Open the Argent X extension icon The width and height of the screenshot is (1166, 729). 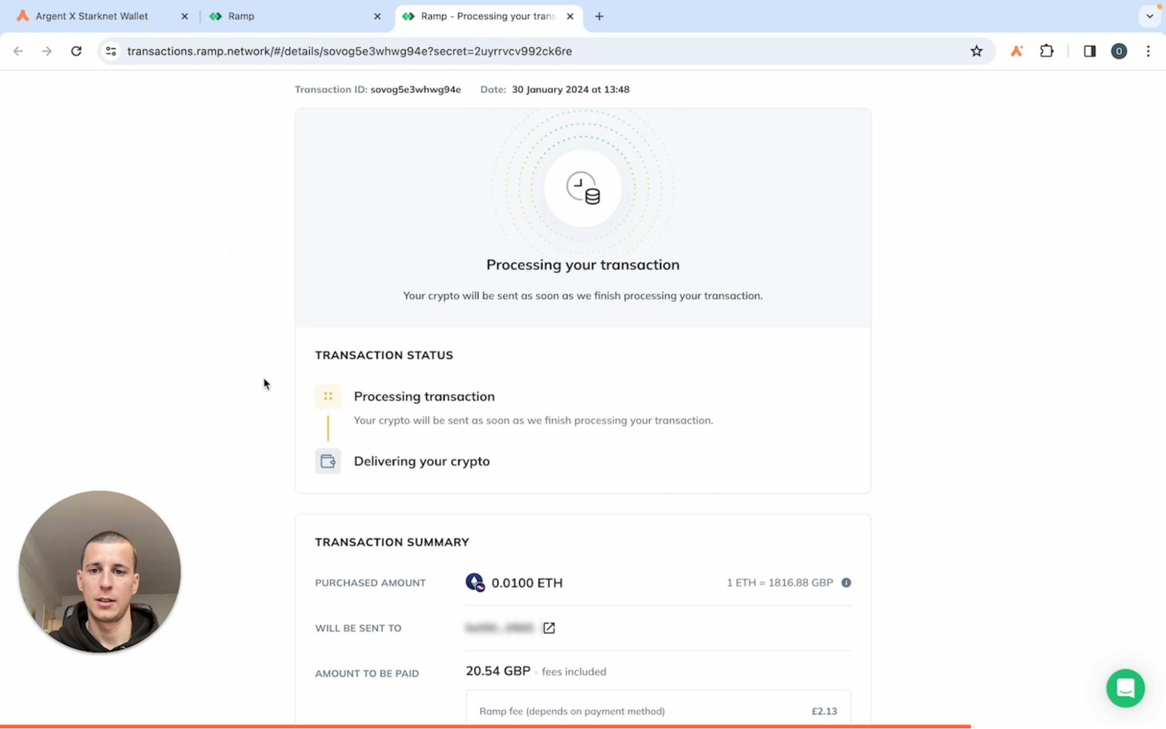[1017, 51]
